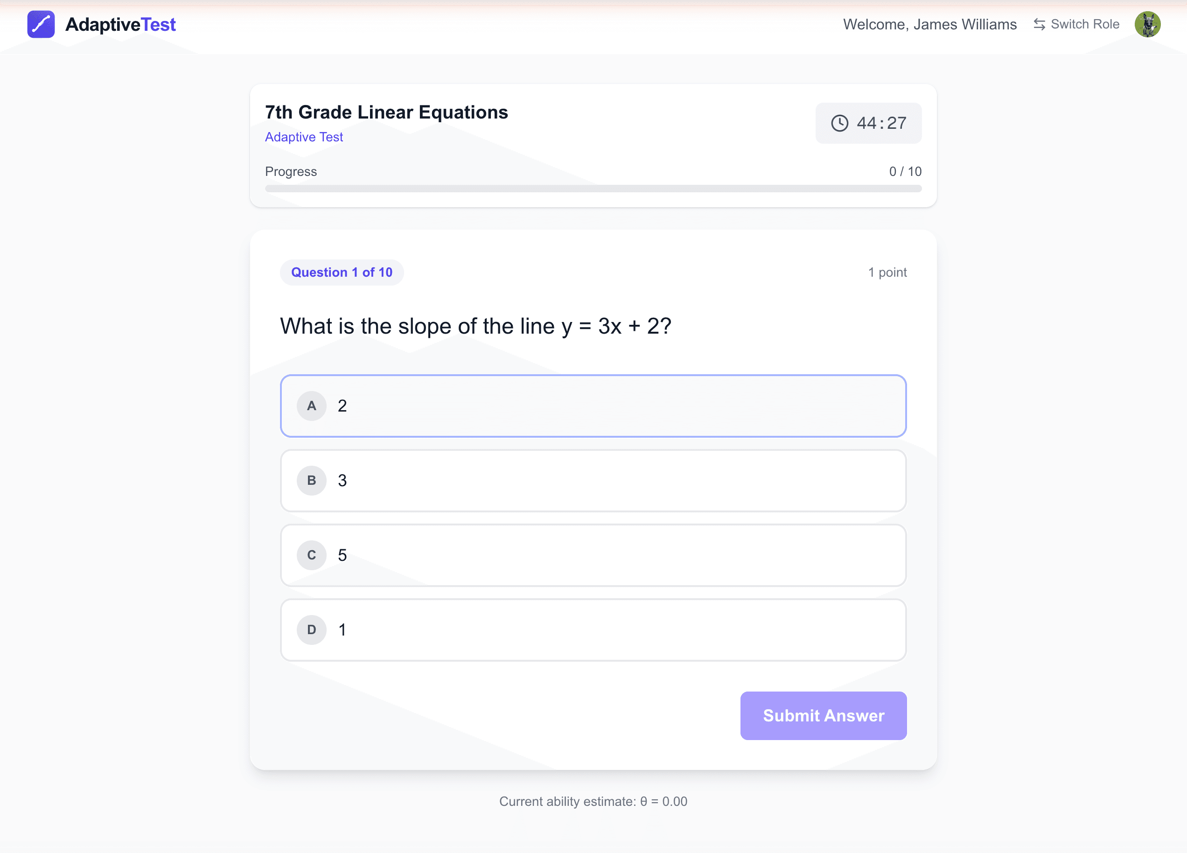Click the AdaptiveTest brand name
This screenshot has height=853, width=1187.
(120, 25)
